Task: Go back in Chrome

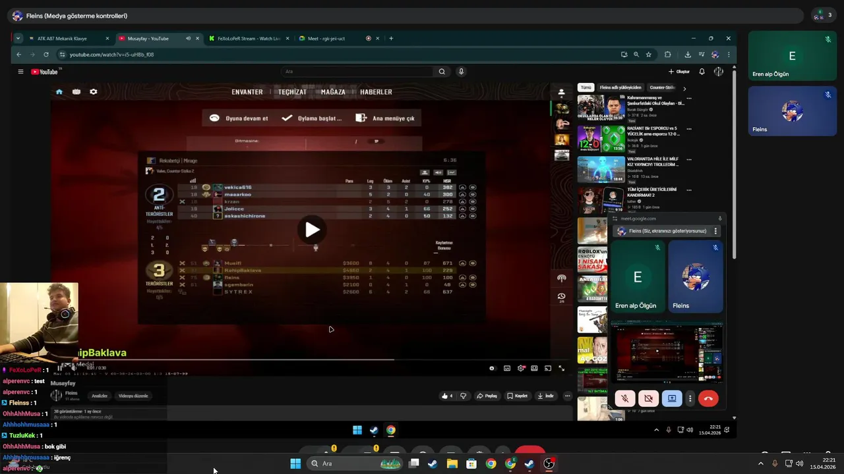Action: pyautogui.click(x=18, y=55)
